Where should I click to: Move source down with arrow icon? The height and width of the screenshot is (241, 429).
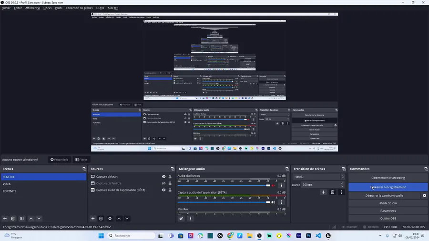127,219
